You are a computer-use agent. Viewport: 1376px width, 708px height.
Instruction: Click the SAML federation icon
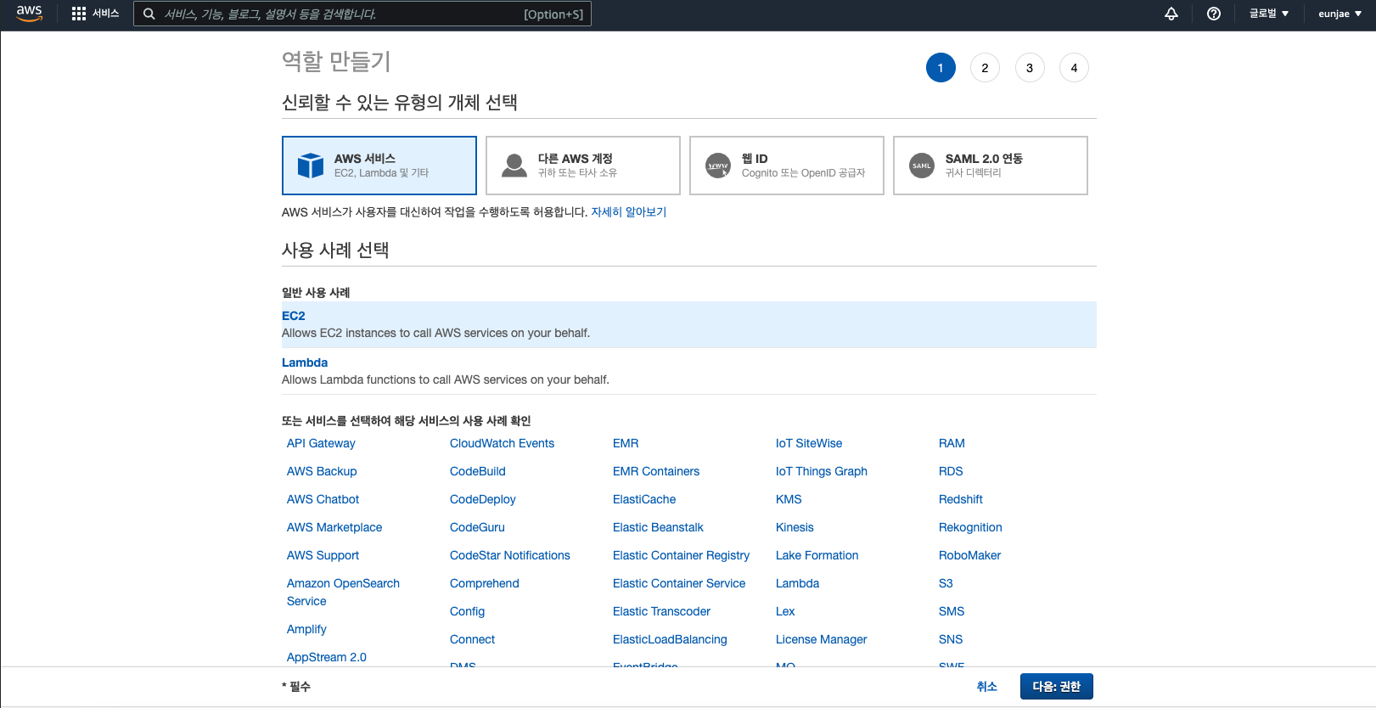click(x=922, y=166)
